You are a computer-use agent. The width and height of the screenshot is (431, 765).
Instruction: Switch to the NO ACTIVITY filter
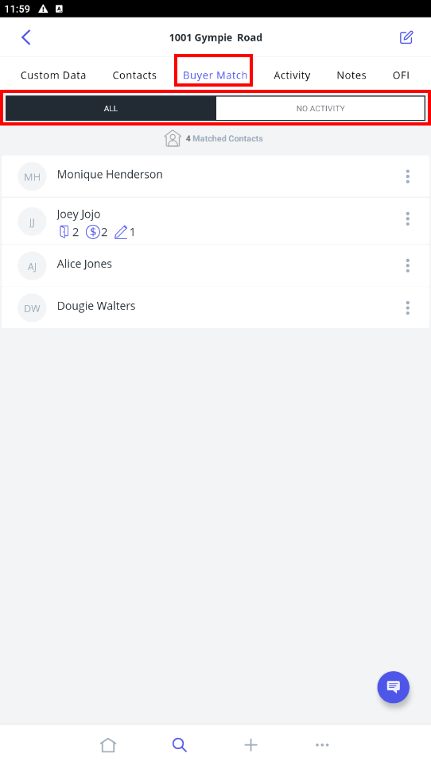pyautogui.click(x=320, y=108)
